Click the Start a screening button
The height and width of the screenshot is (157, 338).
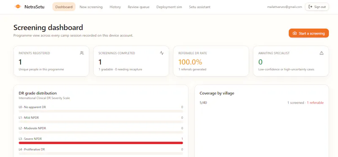pyautogui.click(x=309, y=33)
